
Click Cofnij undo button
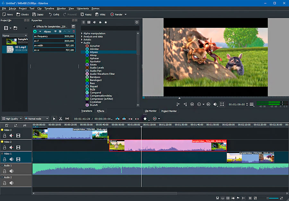pos(54,14)
